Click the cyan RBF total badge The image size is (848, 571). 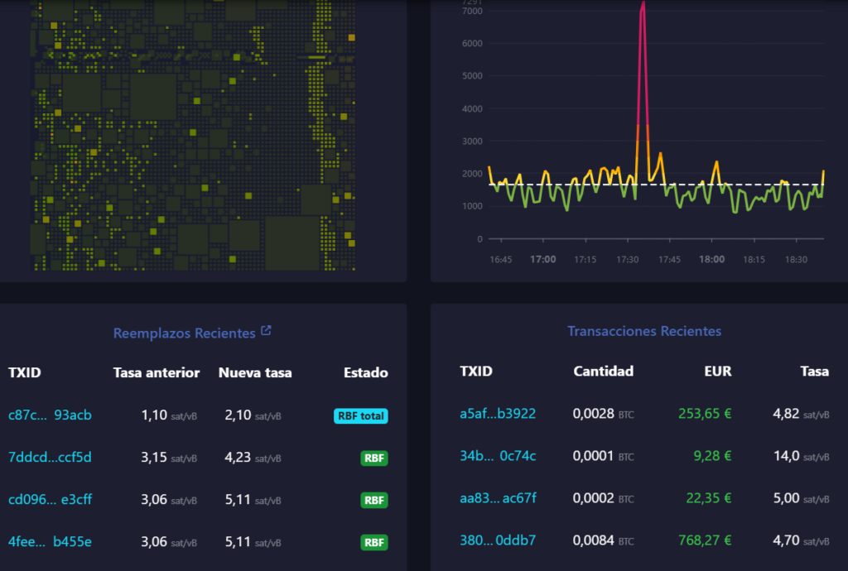click(361, 416)
